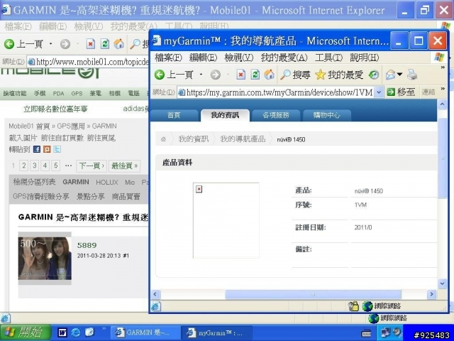Expand address bar dropdown in myGarmin window
Viewport: 454px width, 341px height.
tap(378, 92)
